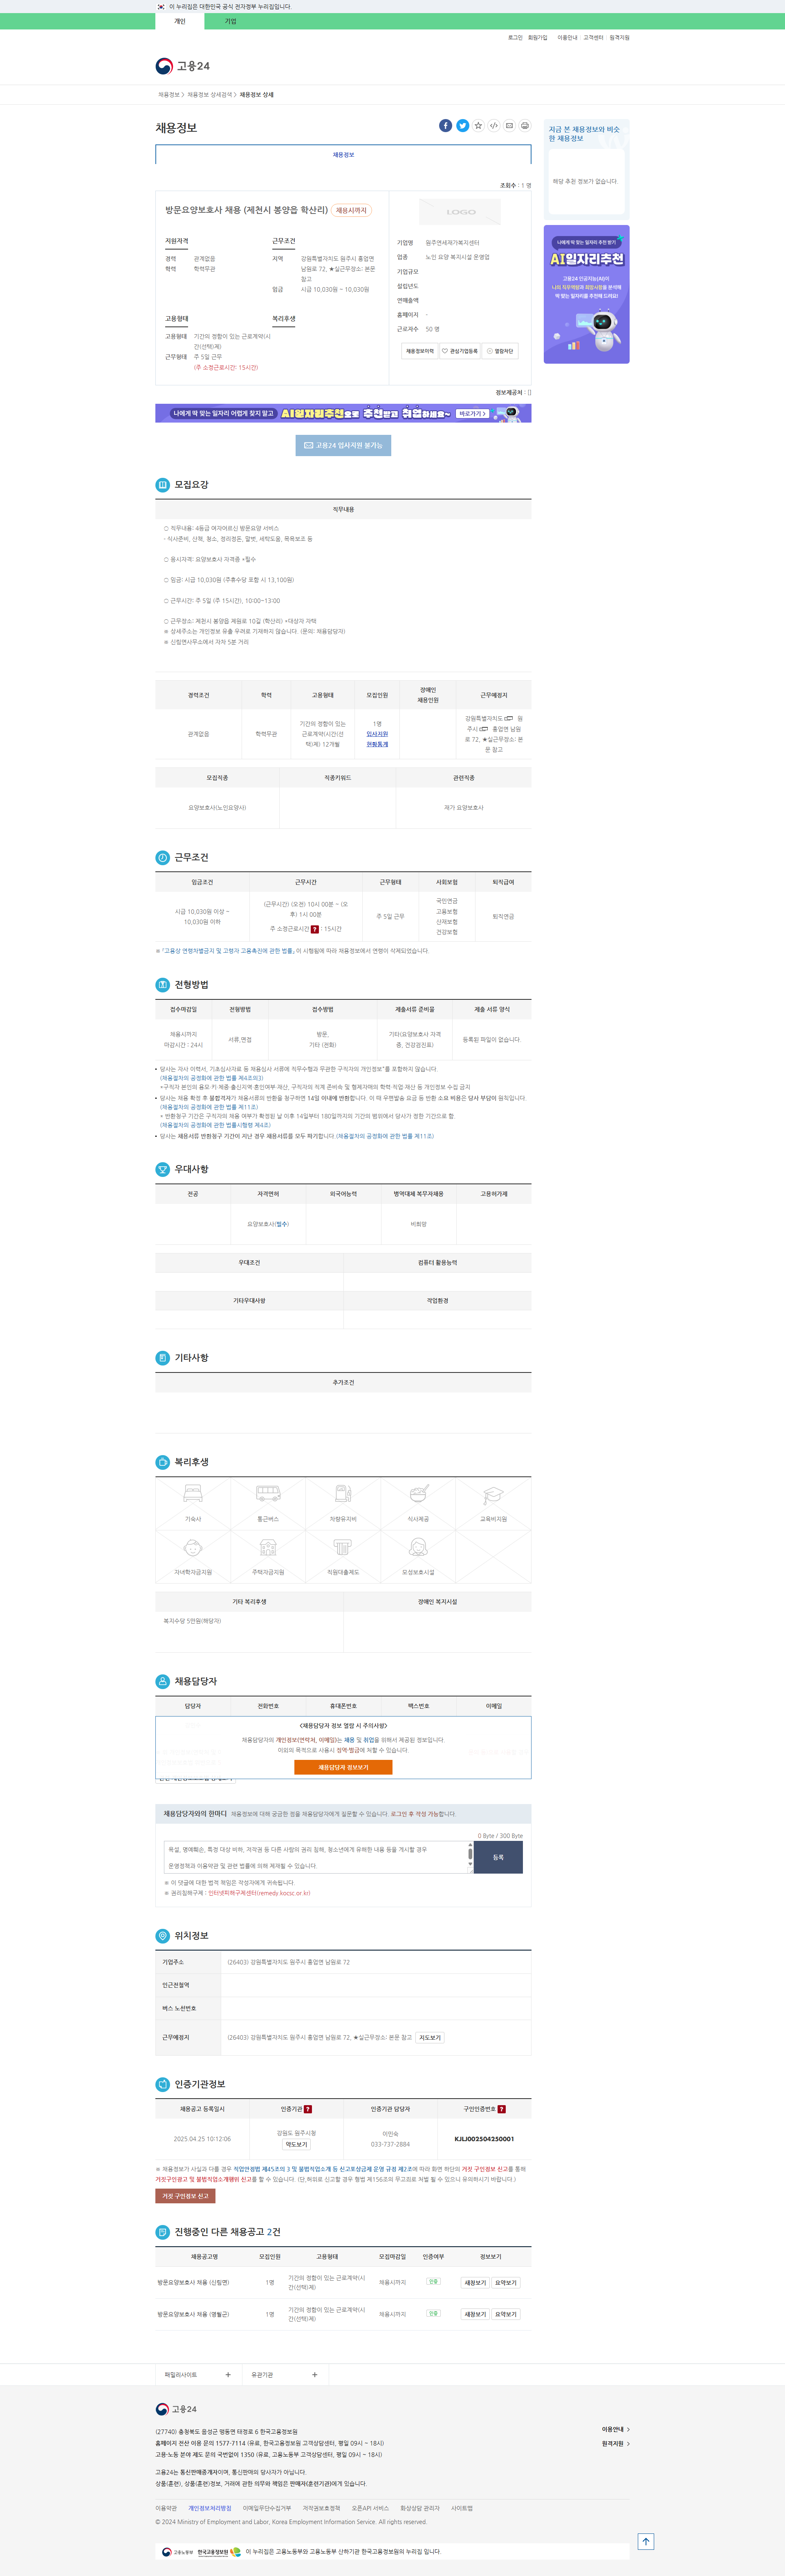Click the 직원대출제도 welfare icon
The width and height of the screenshot is (785, 2576).
(x=343, y=1556)
